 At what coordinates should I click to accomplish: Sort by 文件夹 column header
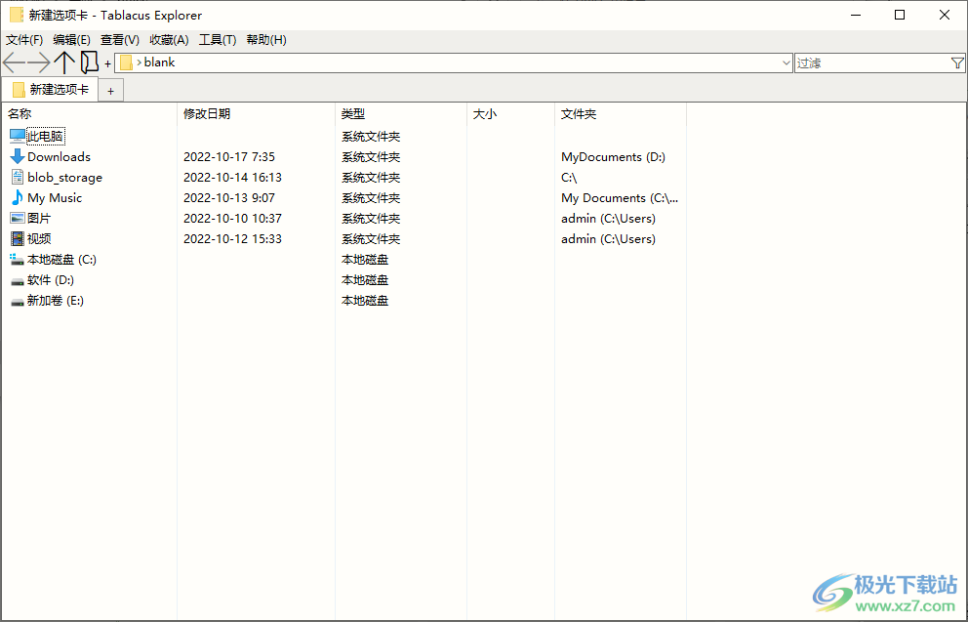[x=621, y=113]
